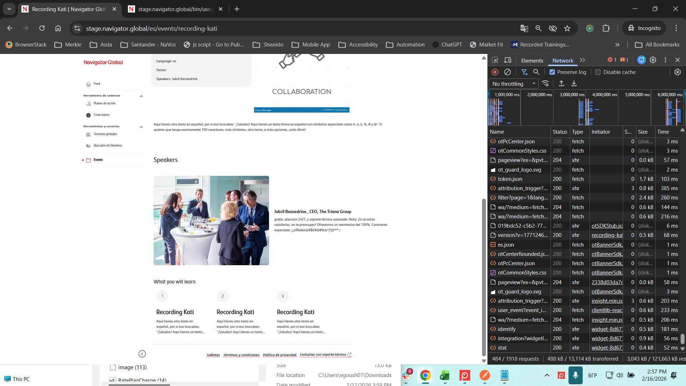Screen dimensions: 686x386
Task: Open Excel from the Windows taskbar
Action: [x=444, y=376]
